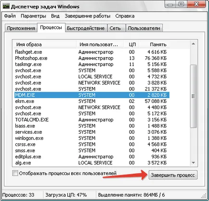Image resolution: width=209 pixels, height=201 pixels.
Task: Click svchost.exe using 4 480 КБ
Action: click(92, 107)
